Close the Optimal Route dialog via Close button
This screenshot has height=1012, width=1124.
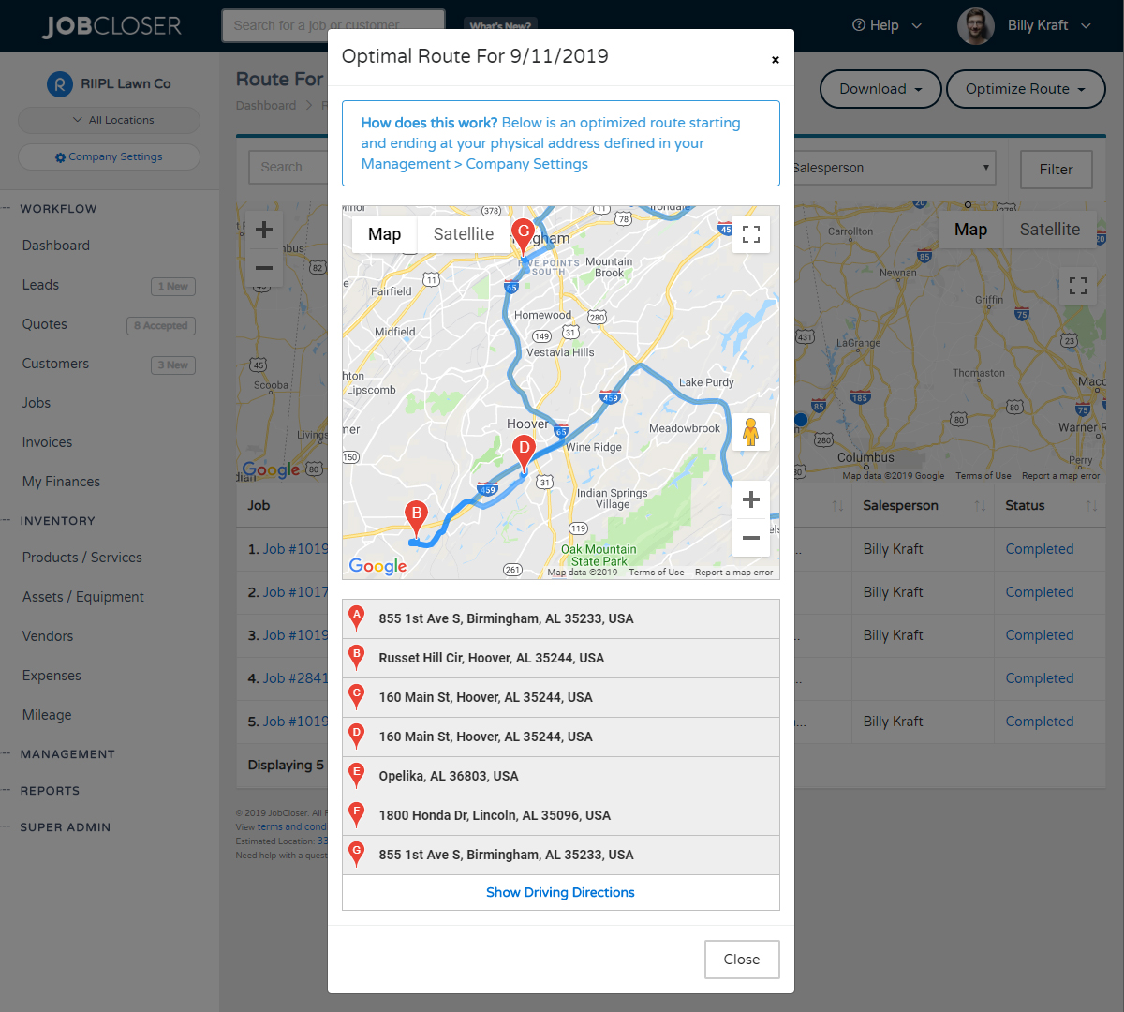tap(741, 959)
